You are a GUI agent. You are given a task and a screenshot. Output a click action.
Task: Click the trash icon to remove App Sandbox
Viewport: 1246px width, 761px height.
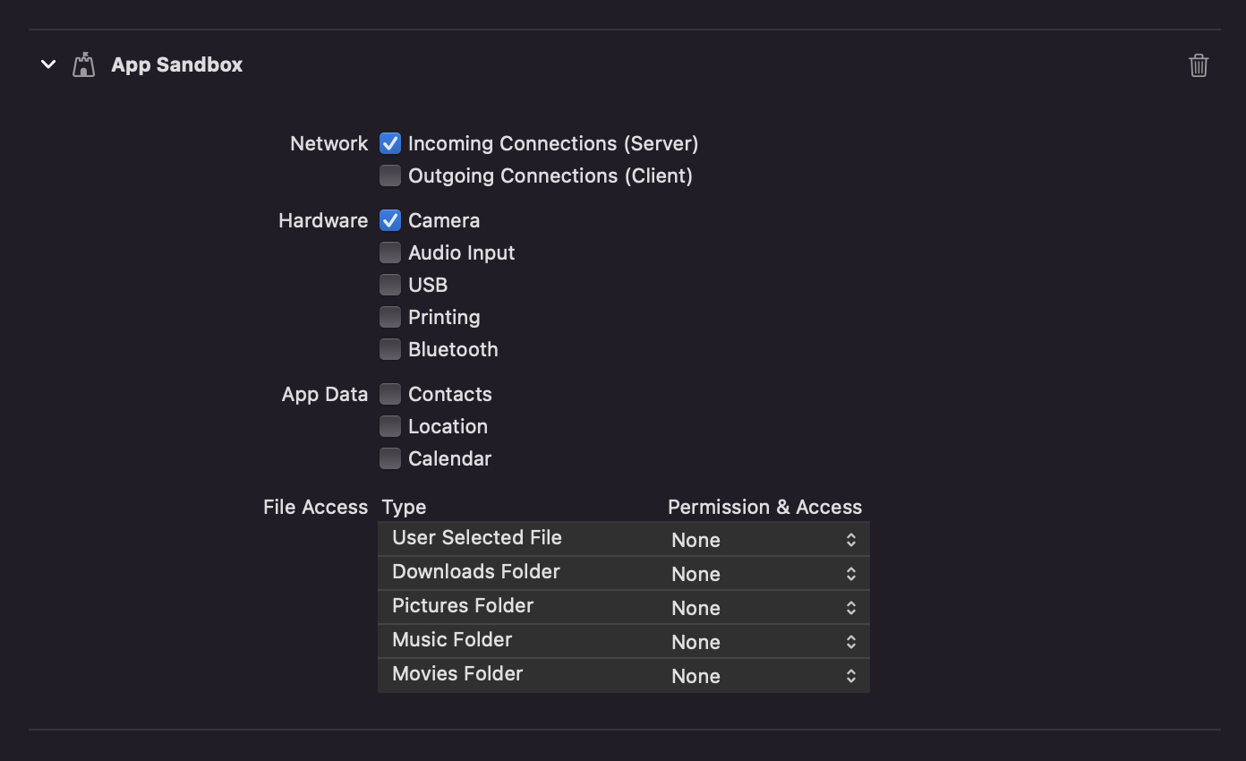[x=1199, y=64]
